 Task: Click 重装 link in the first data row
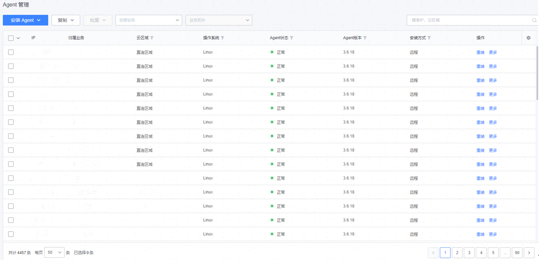click(x=480, y=52)
